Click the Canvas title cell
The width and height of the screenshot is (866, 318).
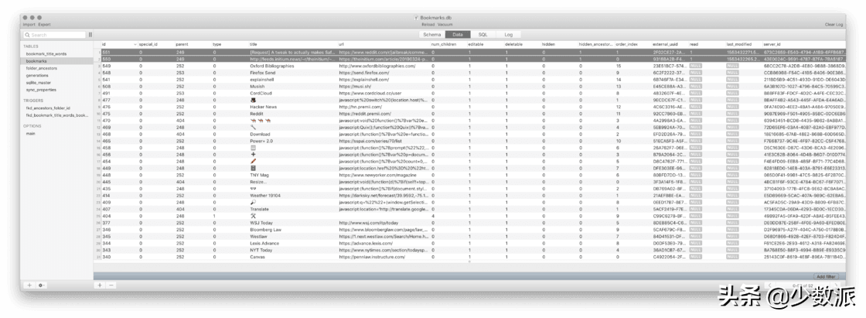coord(258,257)
